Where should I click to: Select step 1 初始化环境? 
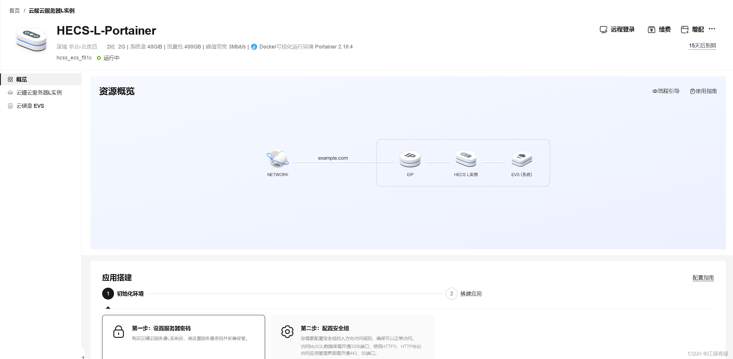tap(123, 294)
